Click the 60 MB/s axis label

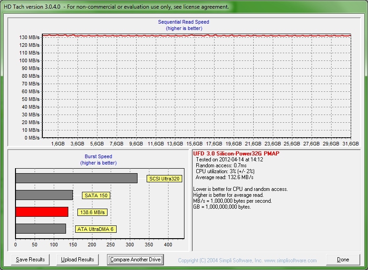coord(31,91)
